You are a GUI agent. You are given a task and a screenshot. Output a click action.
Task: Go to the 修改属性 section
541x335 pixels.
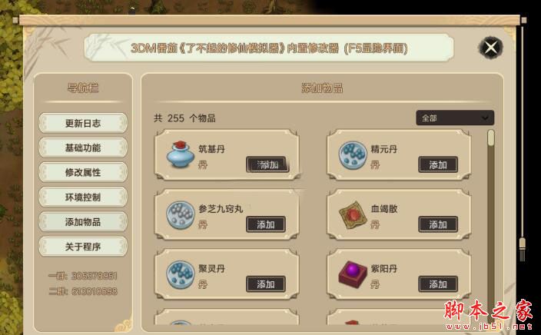click(83, 172)
